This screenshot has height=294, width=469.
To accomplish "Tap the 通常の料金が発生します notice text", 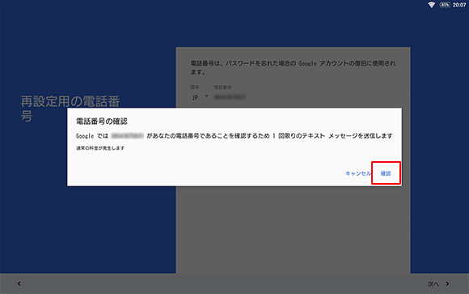I will click(x=100, y=148).
